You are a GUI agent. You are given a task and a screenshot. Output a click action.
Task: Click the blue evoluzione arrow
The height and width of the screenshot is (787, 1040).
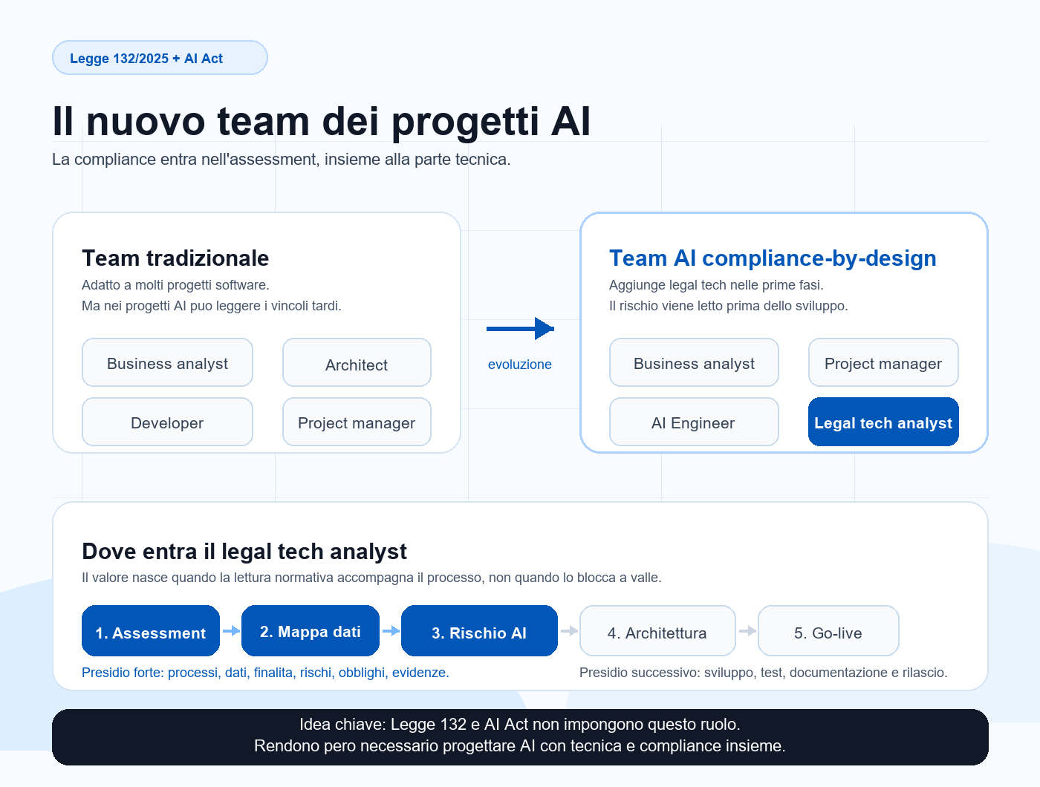click(x=520, y=328)
